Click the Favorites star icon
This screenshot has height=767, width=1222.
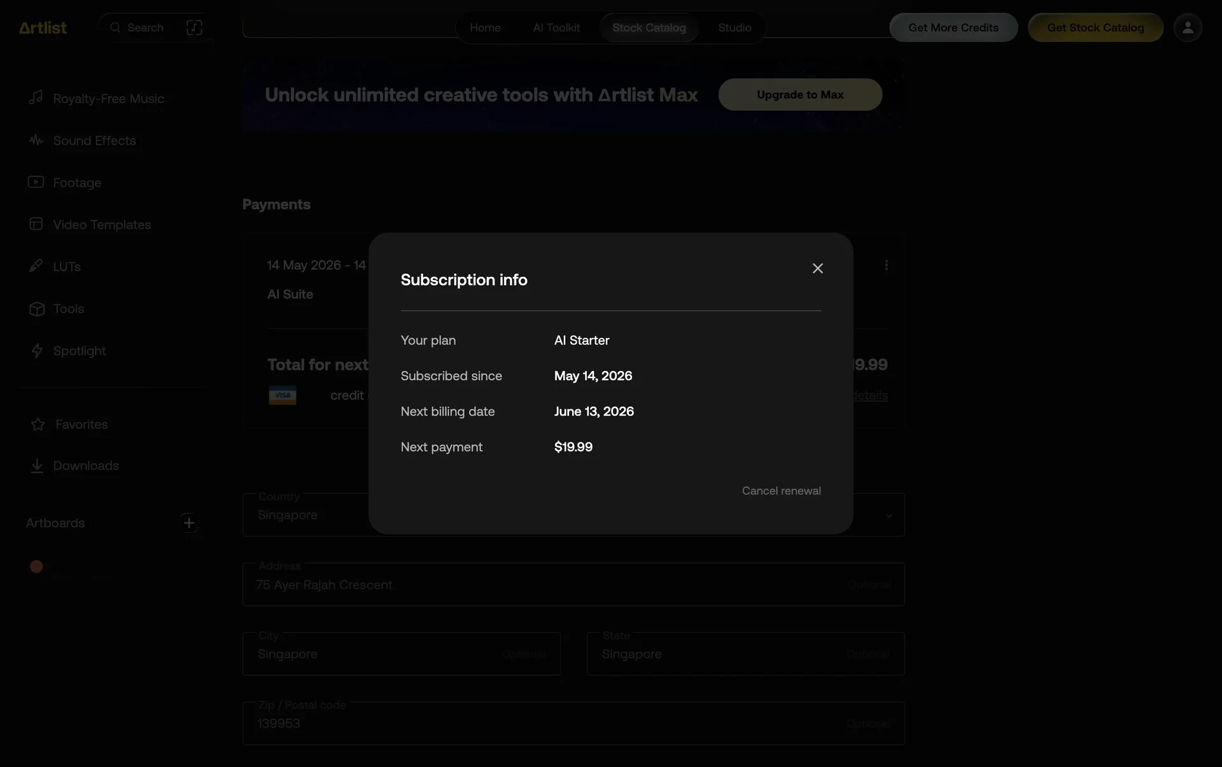click(38, 425)
